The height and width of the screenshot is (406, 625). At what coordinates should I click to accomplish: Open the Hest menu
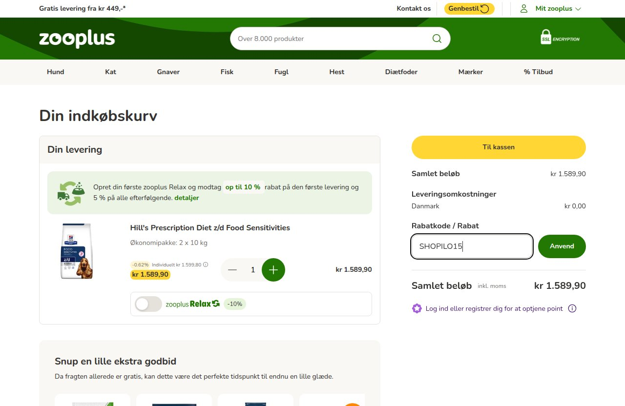click(x=337, y=72)
